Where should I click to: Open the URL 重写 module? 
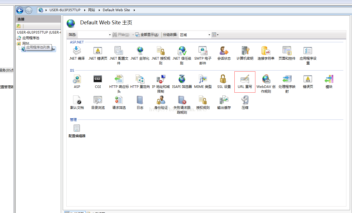tap(245, 82)
